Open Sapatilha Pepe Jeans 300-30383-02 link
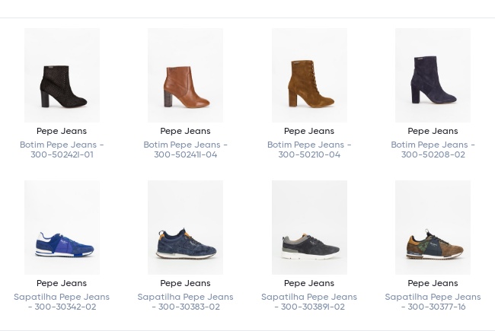The width and height of the screenshot is (495, 331). (x=185, y=301)
